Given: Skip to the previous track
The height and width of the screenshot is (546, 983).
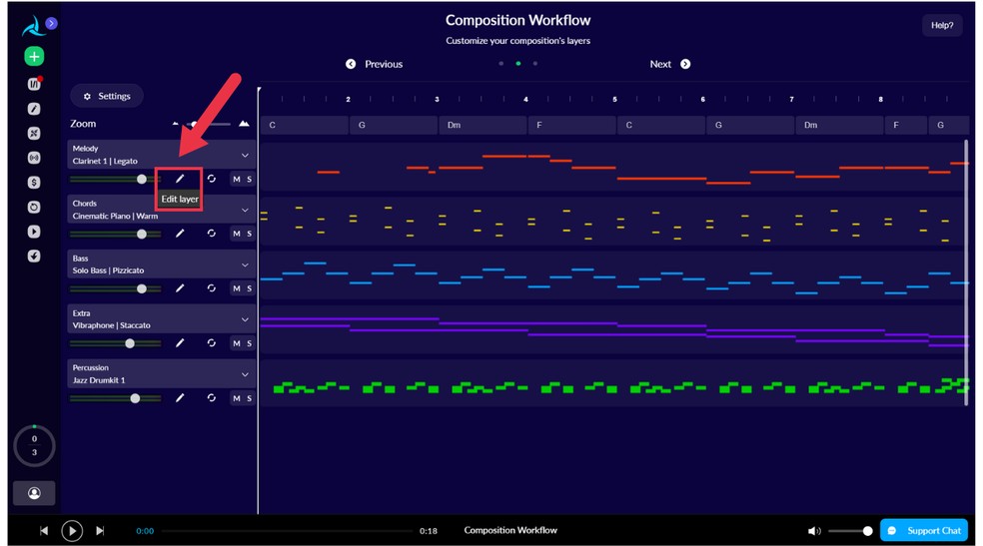Looking at the screenshot, I should click(43, 531).
